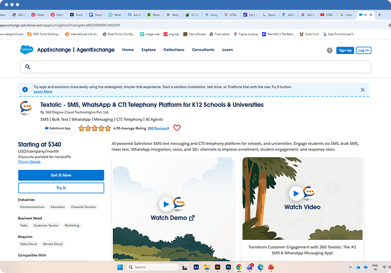Click the blue info icon in banner
The width and height of the screenshot is (391, 273).
(x=25, y=89)
